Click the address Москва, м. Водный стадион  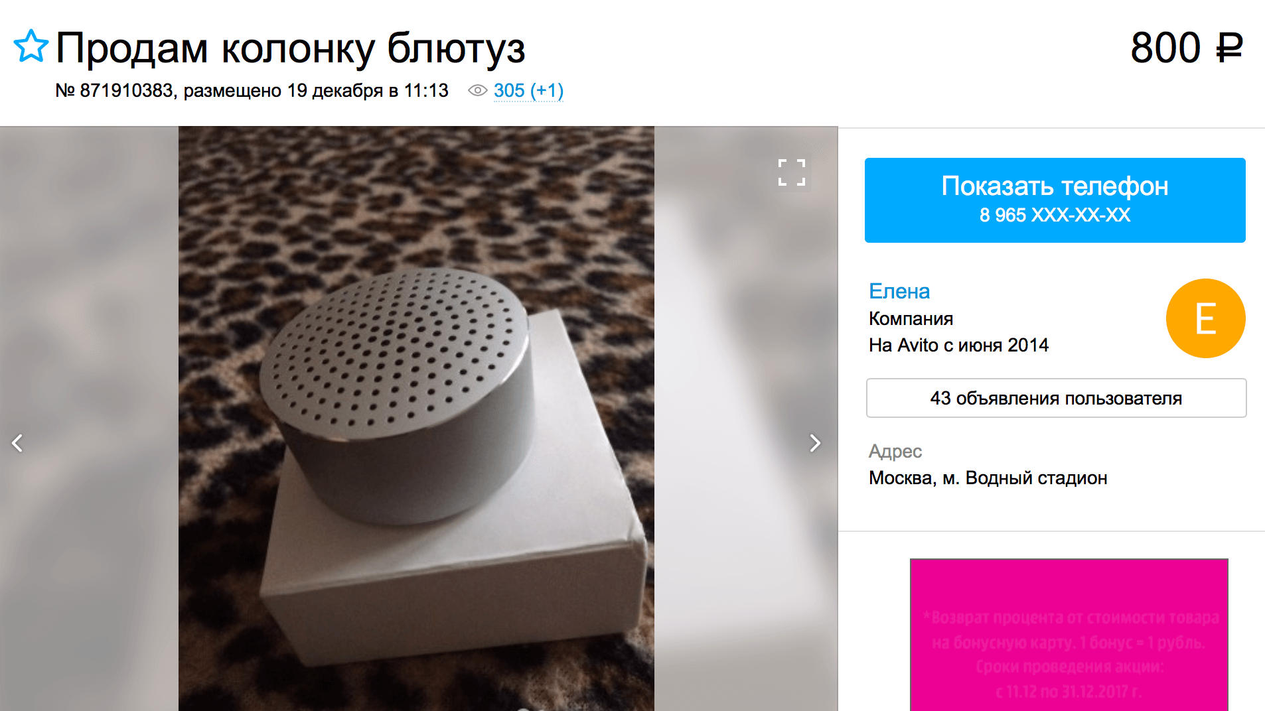pos(988,478)
